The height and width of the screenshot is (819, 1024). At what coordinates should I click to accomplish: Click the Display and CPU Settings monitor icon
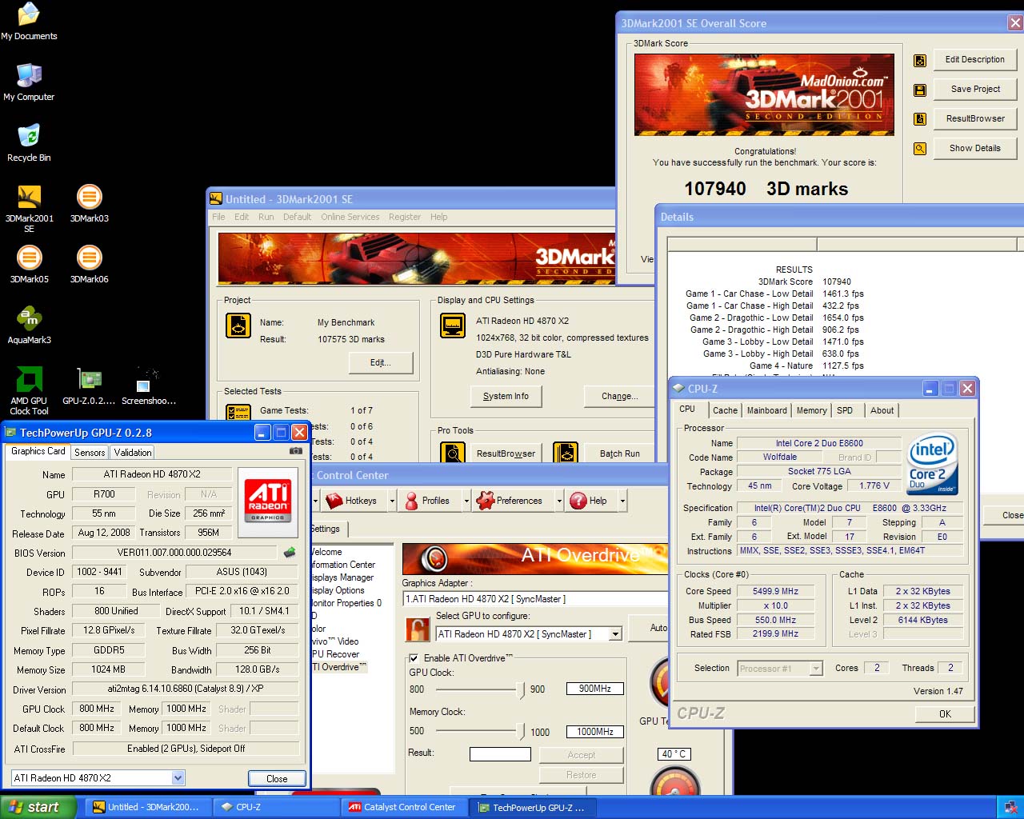pyautogui.click(x=453, y=326)
